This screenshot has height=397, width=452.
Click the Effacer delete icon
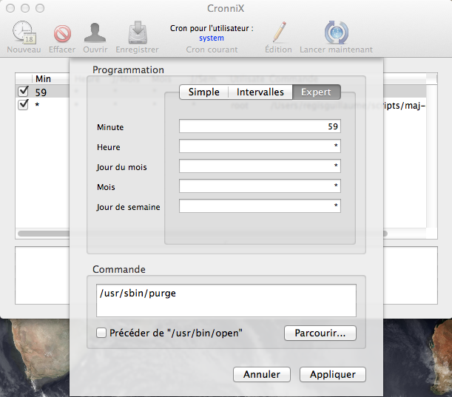[62, 34]
